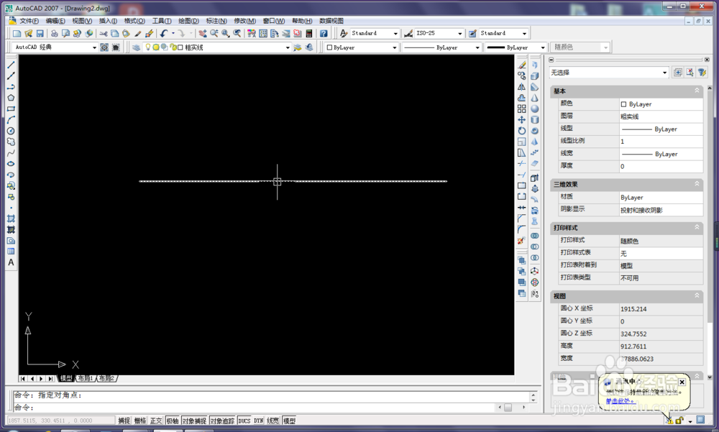Click the 颜色 ByLayer property value
The width and height of the screenshot is (719, 432).
click(661, 104)
